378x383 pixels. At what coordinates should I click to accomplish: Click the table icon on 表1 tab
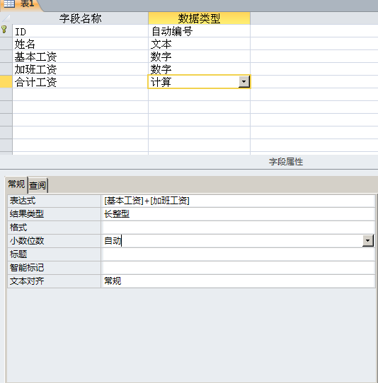coord(9,4)
